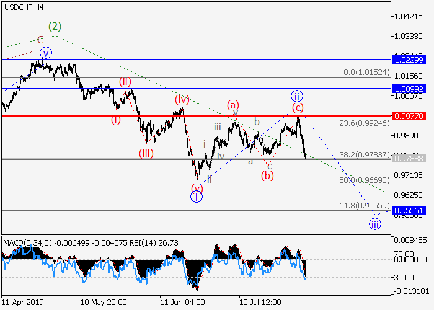This screenshot has height=310, width=434.
Task: Select the red (a) wave label
Action: 233,104
